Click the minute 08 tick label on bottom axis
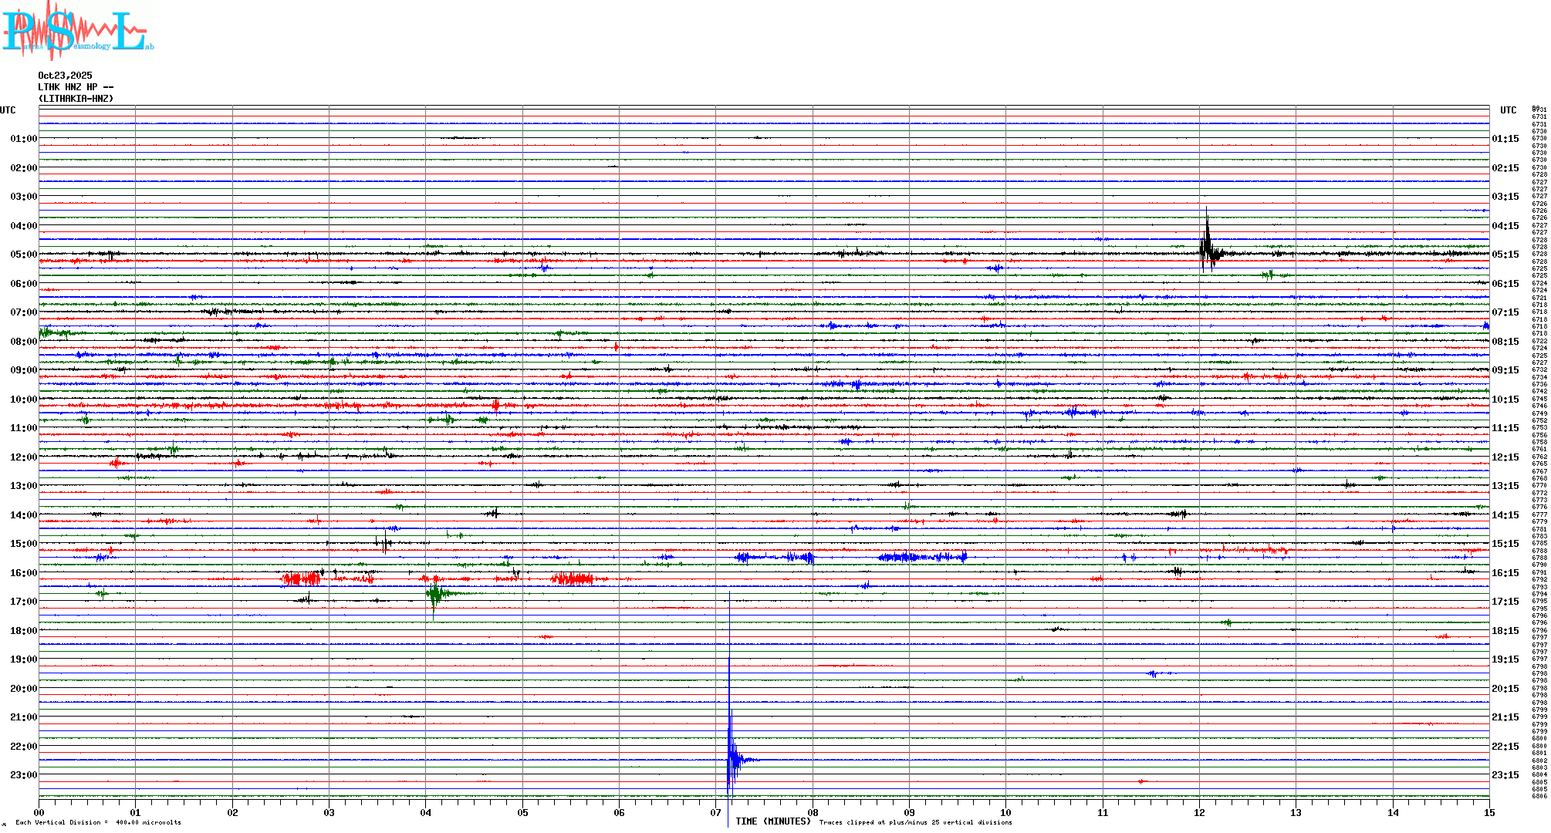The width and height of the screenshot is (1551, 833). point(813,813)
